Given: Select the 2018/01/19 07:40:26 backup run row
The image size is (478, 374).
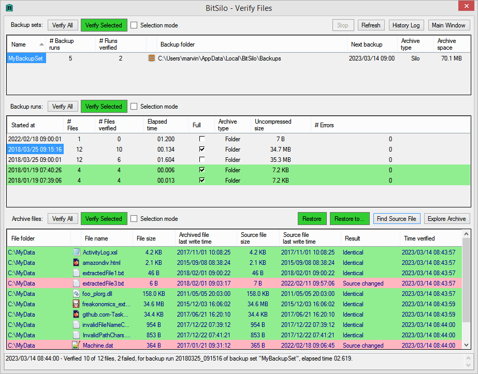Looking at the screenshot, I should coord(35,170).
